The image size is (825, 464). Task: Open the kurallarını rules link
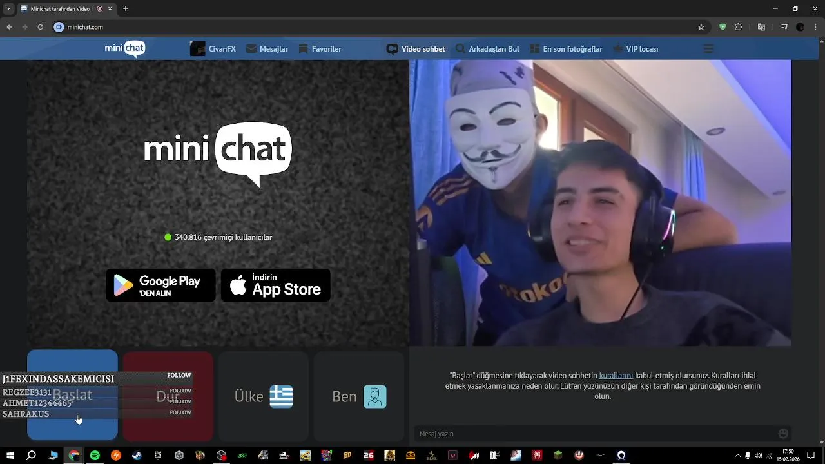pyautogui.click(x=616, y=376)
